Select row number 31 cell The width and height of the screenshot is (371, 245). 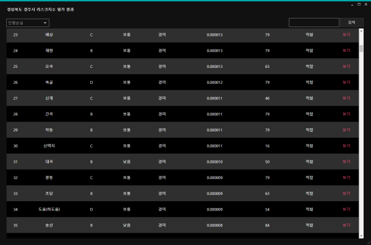(15, 162)
